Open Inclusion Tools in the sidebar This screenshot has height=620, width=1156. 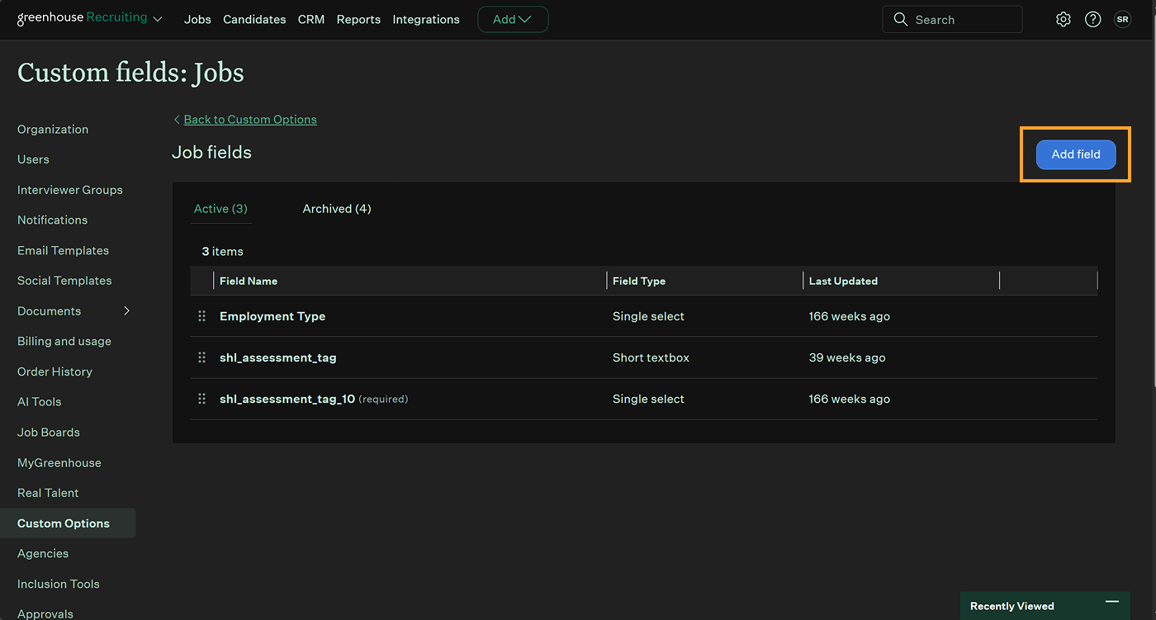59,584
